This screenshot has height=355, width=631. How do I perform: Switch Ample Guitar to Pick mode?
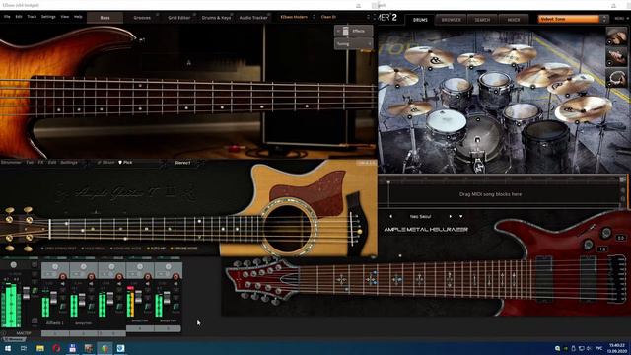125,162
